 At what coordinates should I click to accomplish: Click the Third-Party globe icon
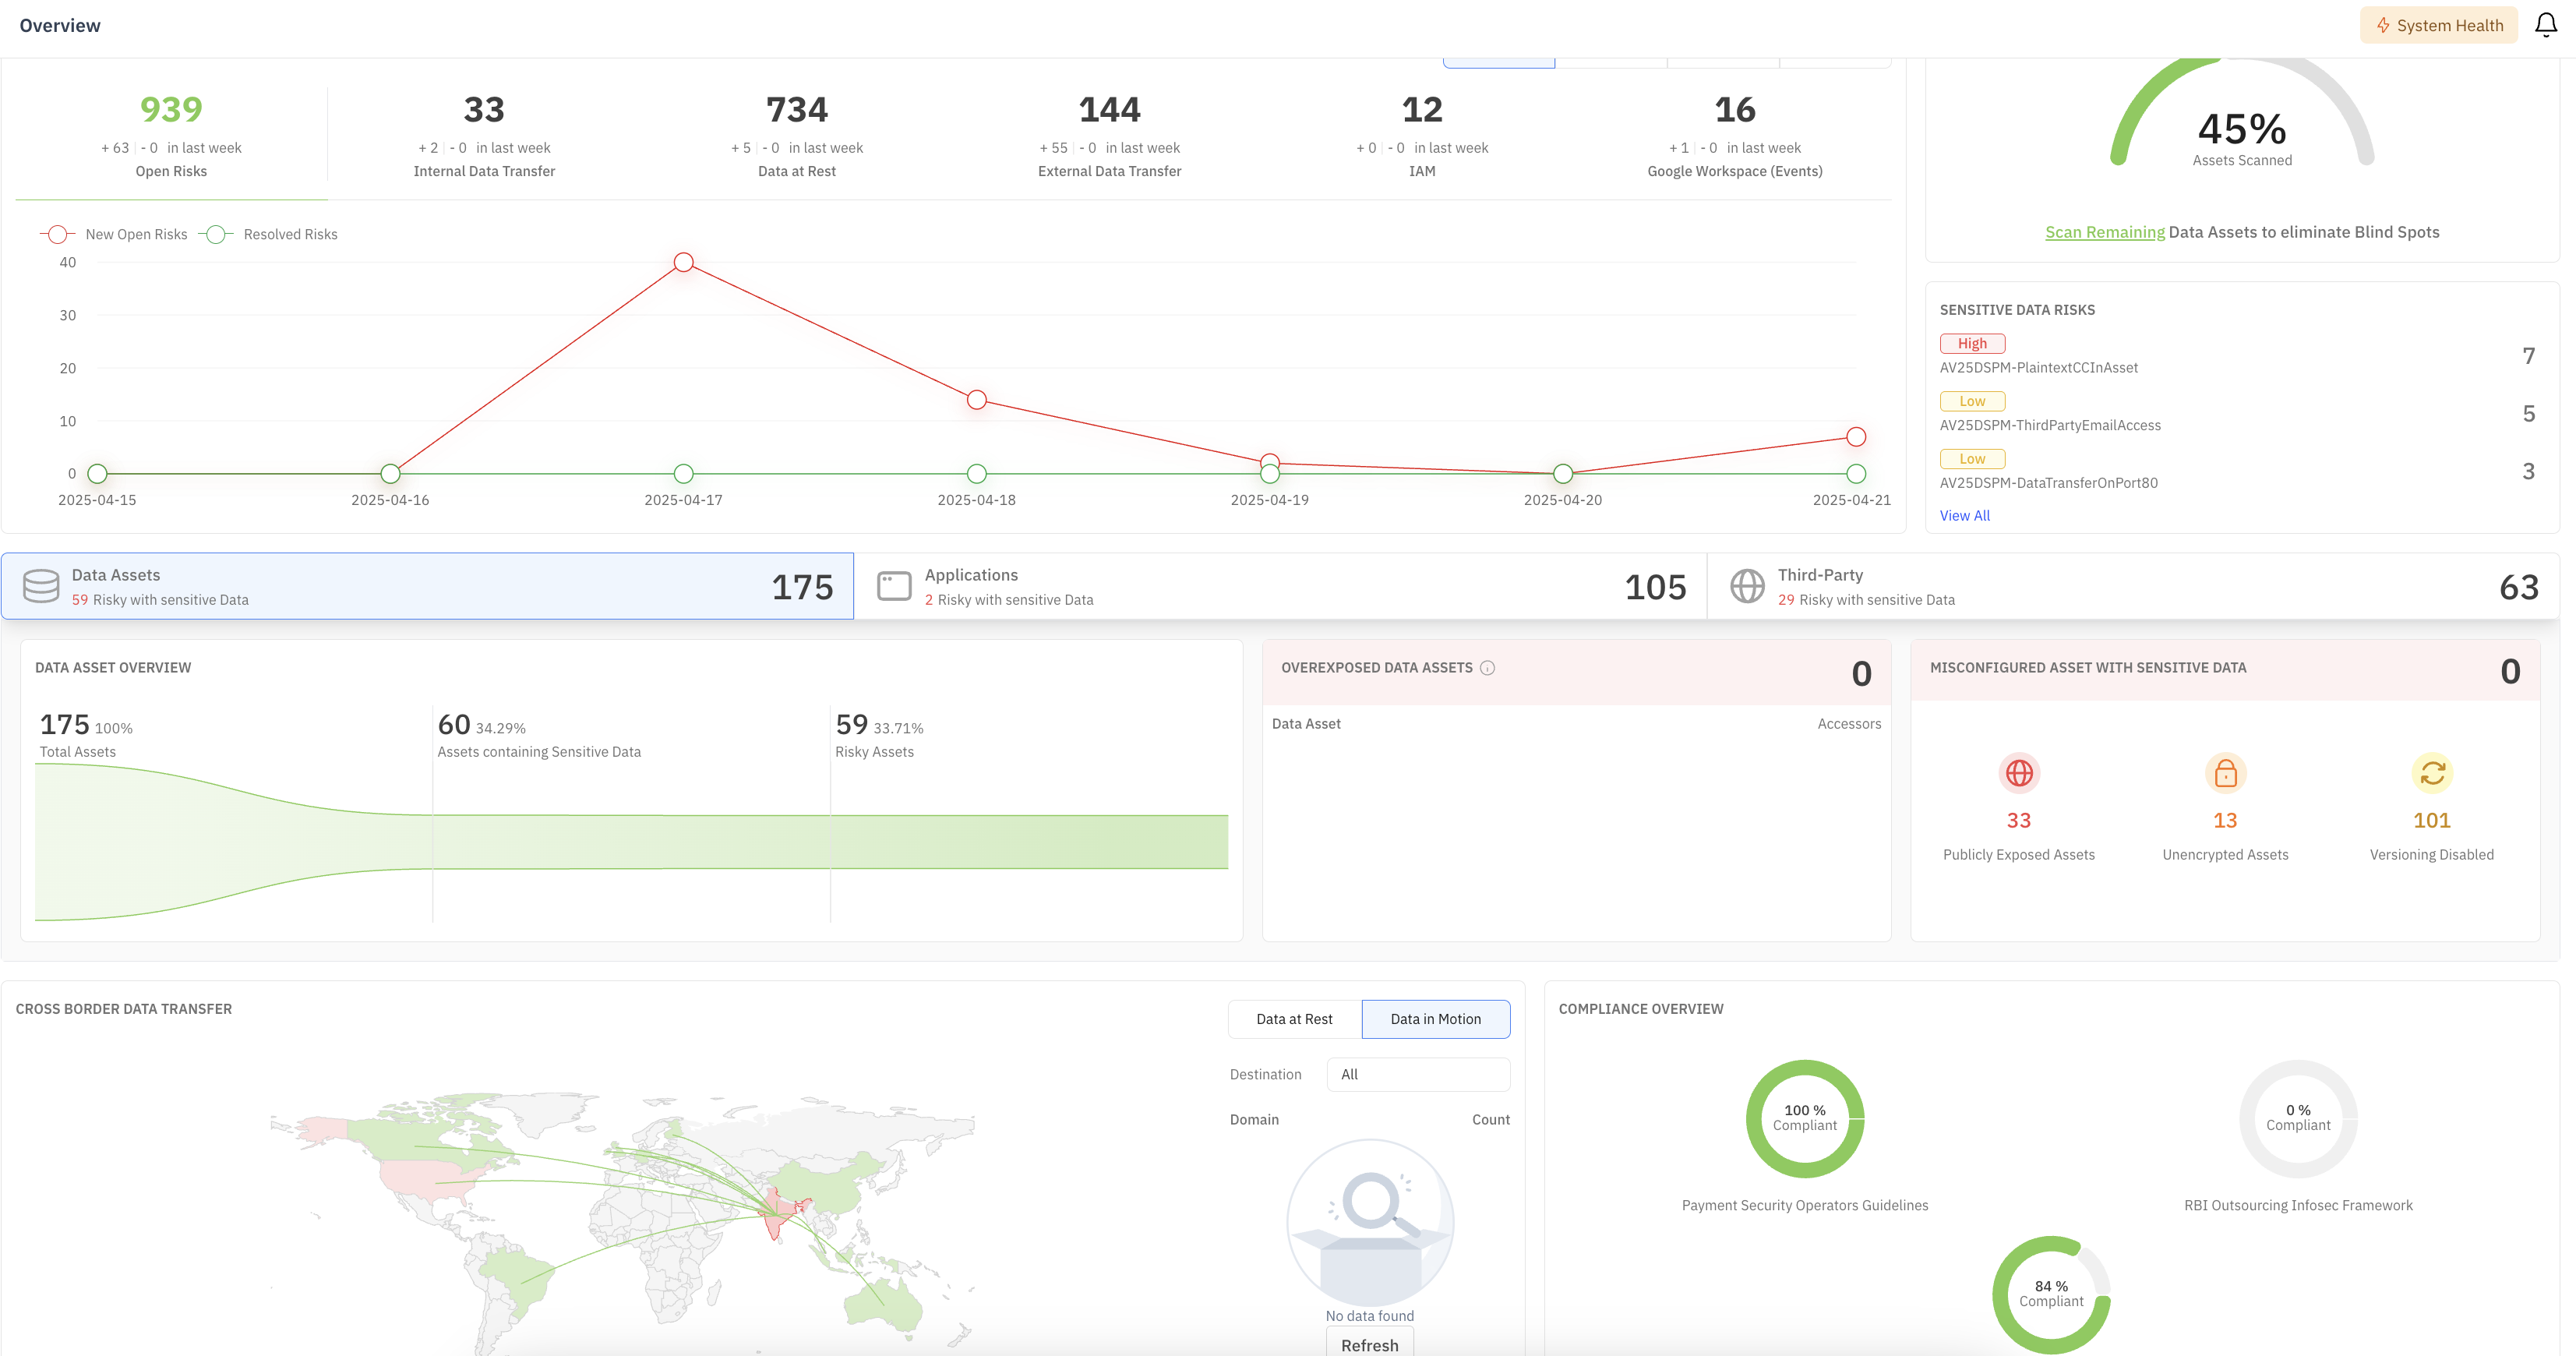[1747, 586]
